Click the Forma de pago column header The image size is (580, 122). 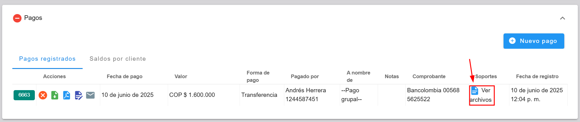[258, 76]
